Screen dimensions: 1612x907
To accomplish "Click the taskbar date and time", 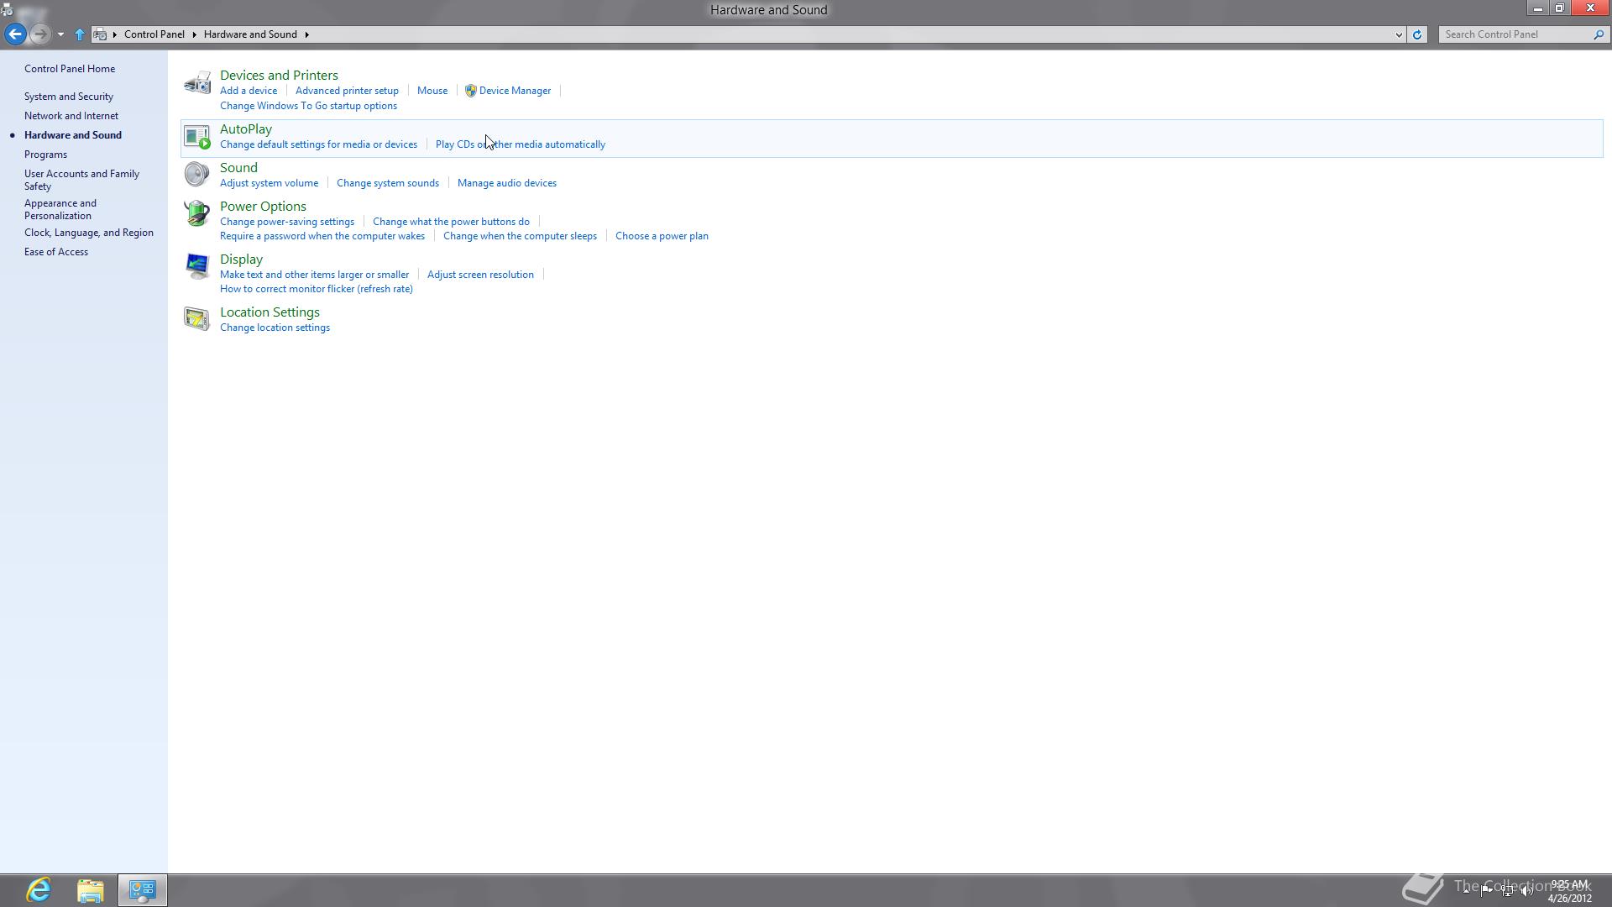I will click(1569, 891).
